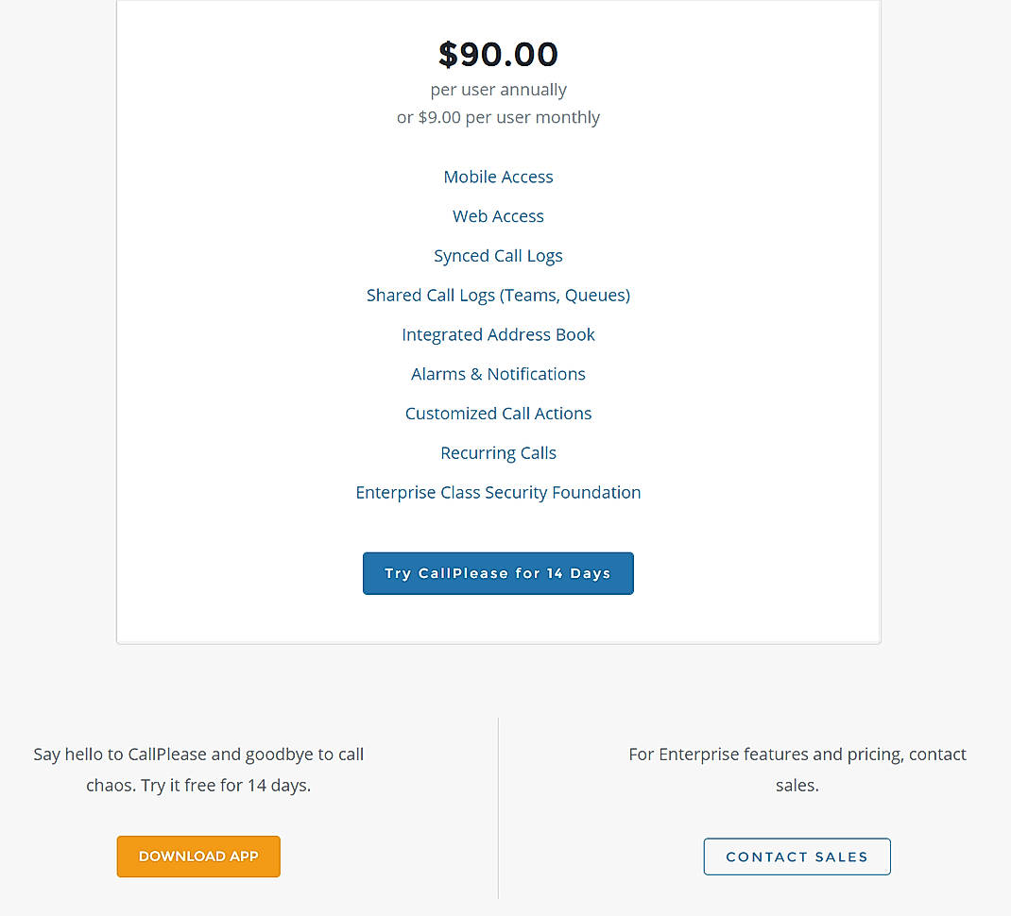View the Integrated Address Book feature
Image resolution: width=1011 pixels, height=916 pixels.
tap(498, 334)
